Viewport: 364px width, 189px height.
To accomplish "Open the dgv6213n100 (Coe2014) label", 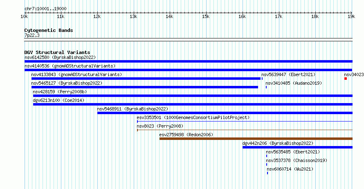I will pyautogui.click(x=59, y=100).
